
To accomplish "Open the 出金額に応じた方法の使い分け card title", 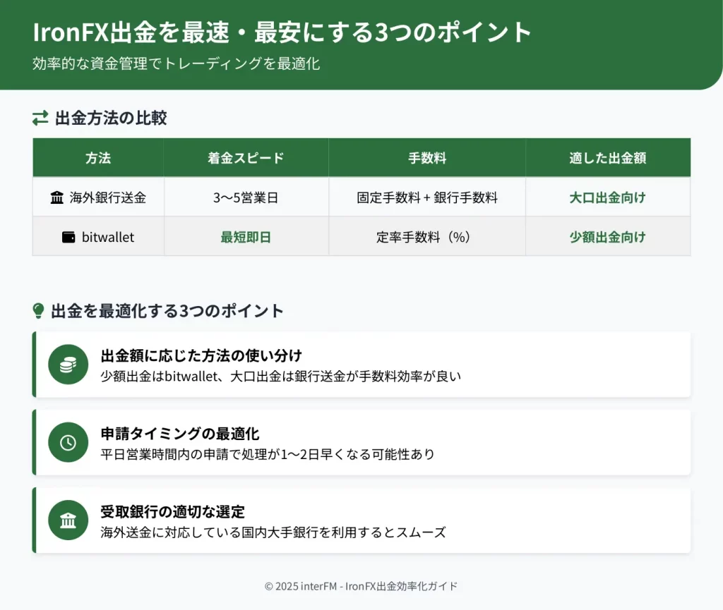I will (x=201, y=355).
